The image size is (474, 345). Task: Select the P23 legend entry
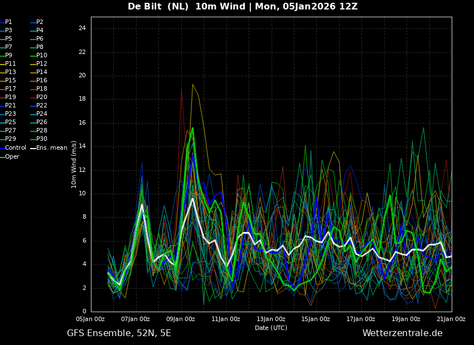click(8, 114)
